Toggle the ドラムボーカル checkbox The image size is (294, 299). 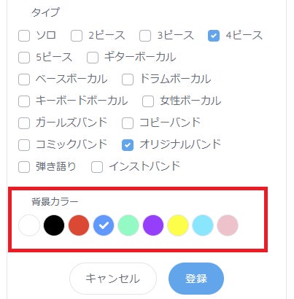click(128, 79)
